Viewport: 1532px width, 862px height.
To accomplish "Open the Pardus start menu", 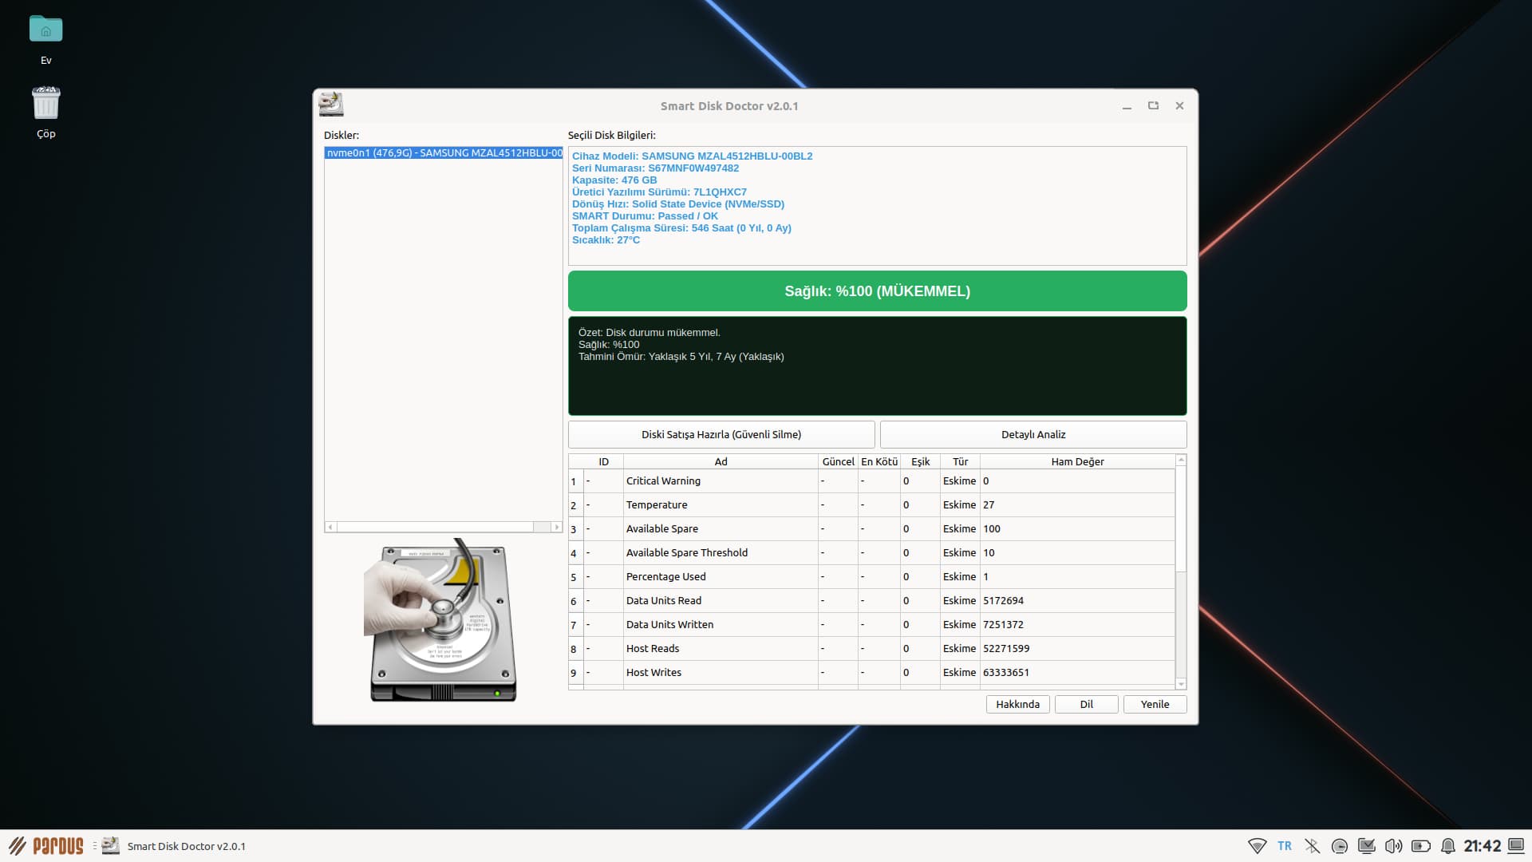I will 46,846.
